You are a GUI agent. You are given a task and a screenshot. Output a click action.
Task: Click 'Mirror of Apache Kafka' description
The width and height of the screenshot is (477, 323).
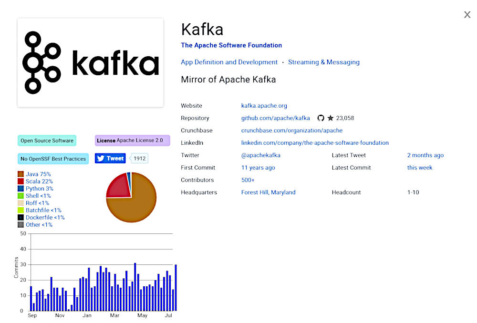(228, 80)
